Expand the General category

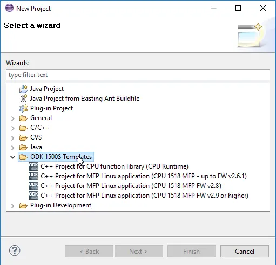12,118
